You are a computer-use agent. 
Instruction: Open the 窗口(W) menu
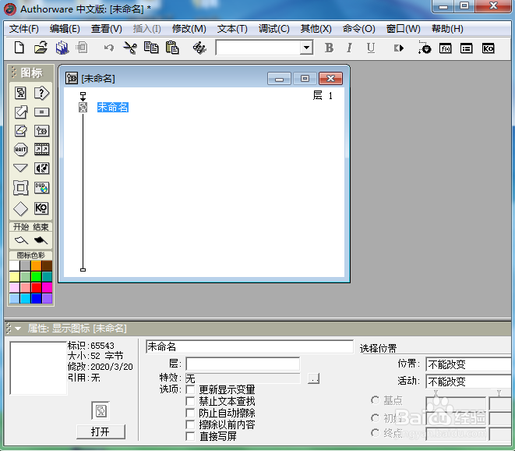[403, 29]
